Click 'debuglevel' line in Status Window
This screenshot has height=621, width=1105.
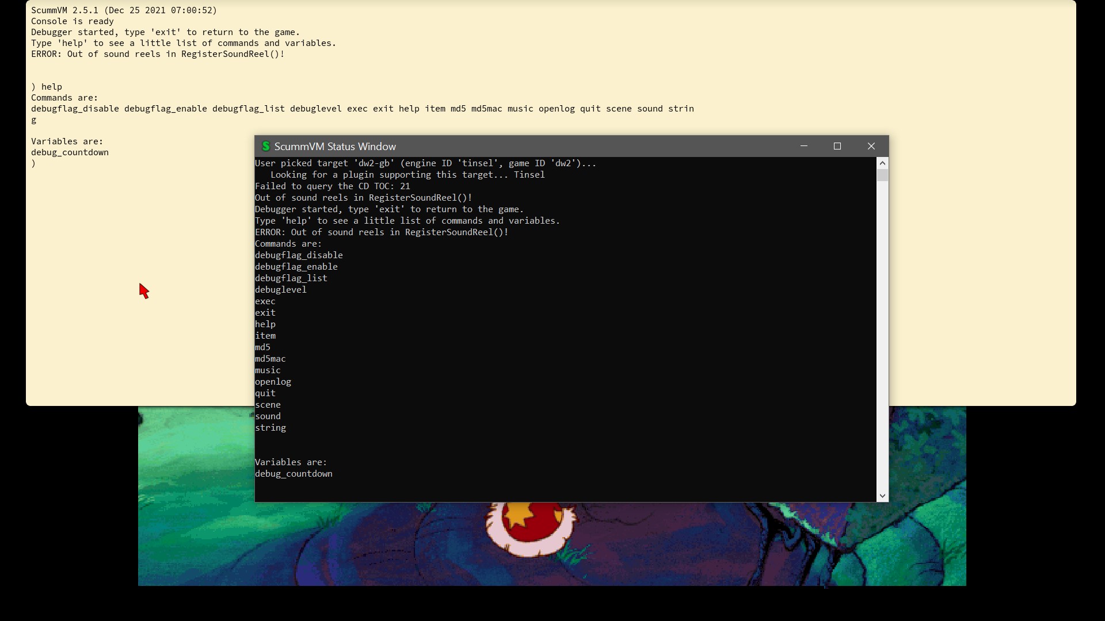[281, 290]
